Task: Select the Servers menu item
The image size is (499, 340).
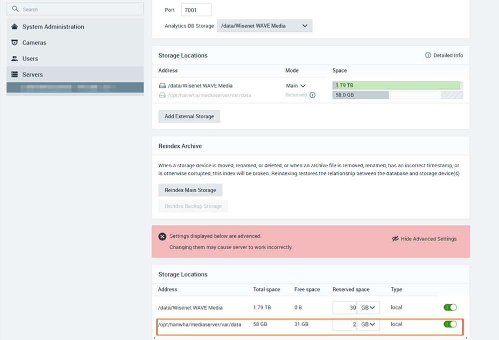Action: [x=75, y=74]
